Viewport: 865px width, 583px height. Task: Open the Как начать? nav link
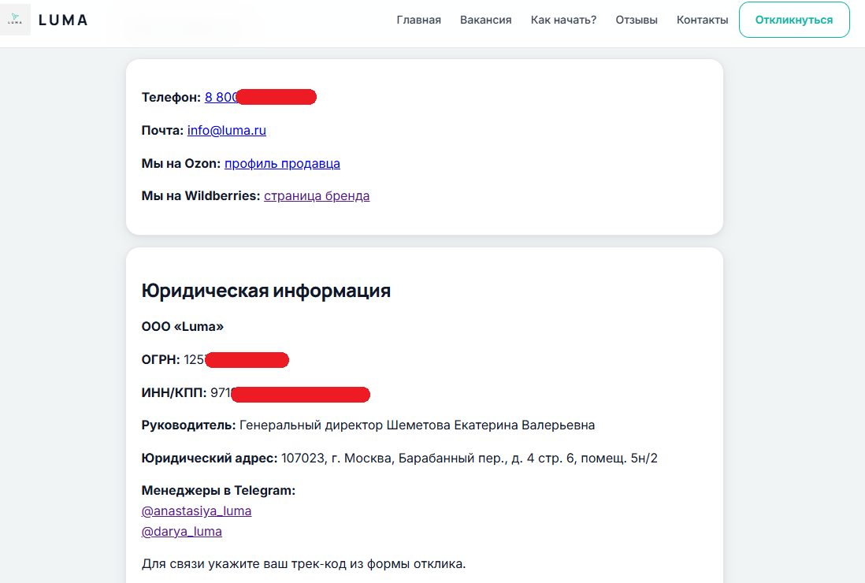click(563, 20)
